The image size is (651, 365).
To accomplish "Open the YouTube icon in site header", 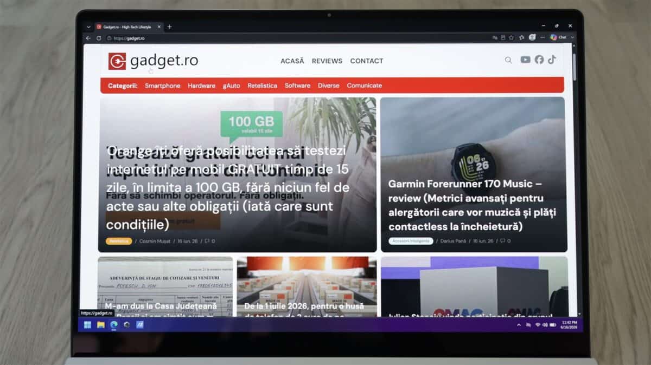I will 525,60.
